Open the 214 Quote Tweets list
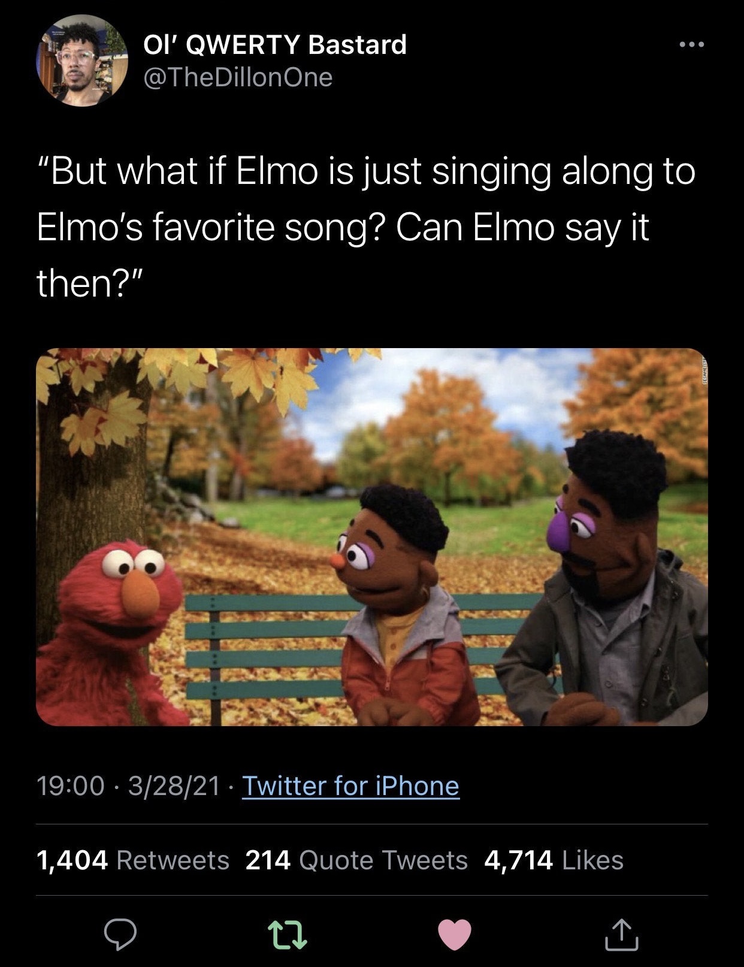This screenshot has width=744, height=967. (x=356, y=860)
